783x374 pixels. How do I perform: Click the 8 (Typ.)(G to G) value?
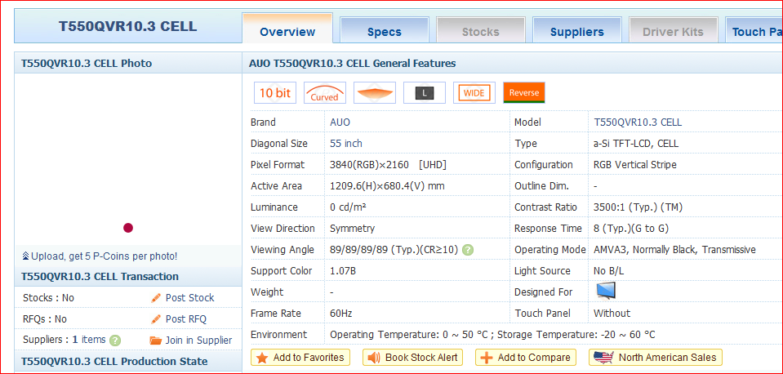pyautogui.click(x=631, y=229)
